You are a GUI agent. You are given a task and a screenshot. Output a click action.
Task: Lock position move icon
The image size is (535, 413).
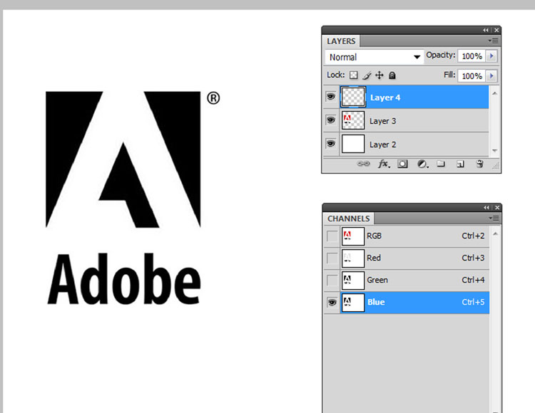(379, 75)
